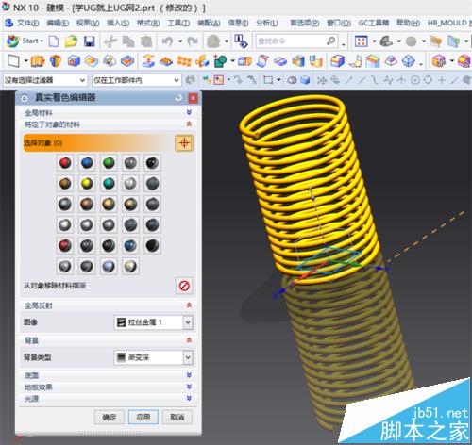
Task: Click the green shape with red plus icon
Action: click(x=220, y=61)
